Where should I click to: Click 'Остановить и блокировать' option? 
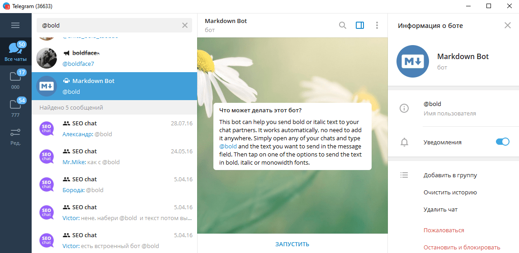tap(462, 247)
